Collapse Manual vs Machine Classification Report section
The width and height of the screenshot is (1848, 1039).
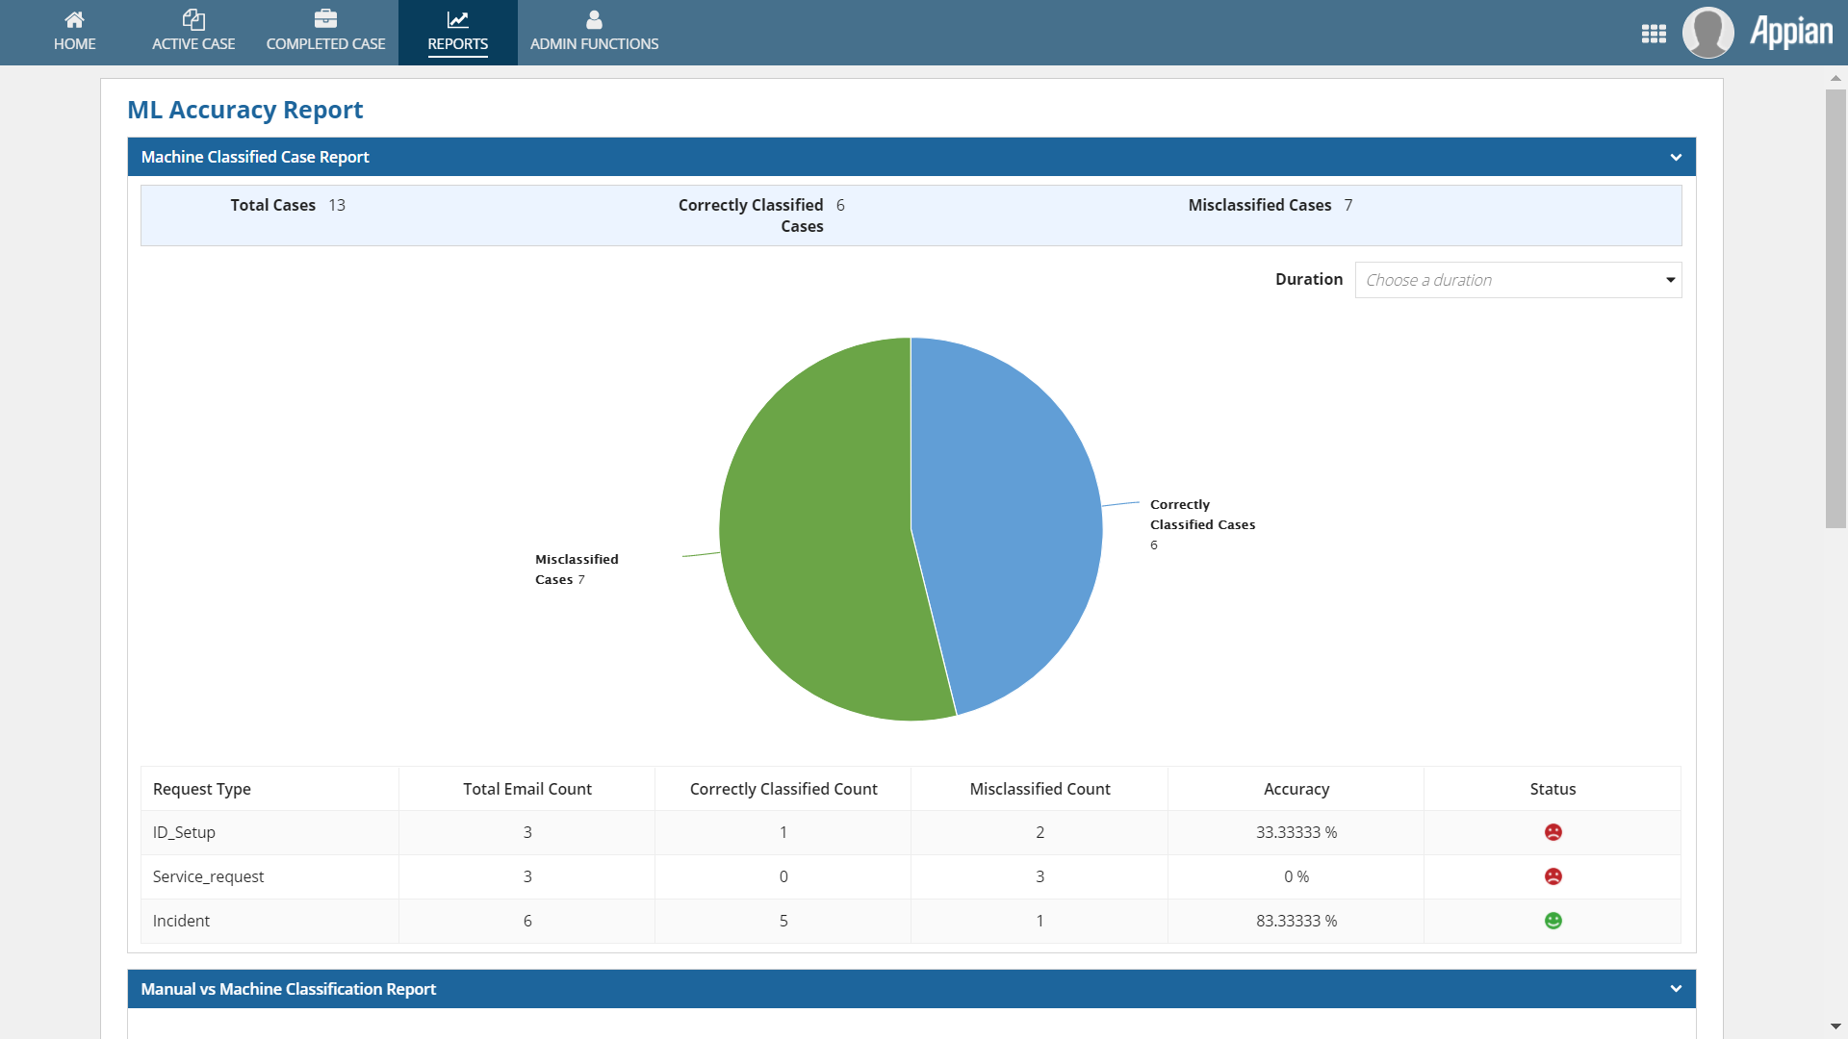coord(1676,989)
